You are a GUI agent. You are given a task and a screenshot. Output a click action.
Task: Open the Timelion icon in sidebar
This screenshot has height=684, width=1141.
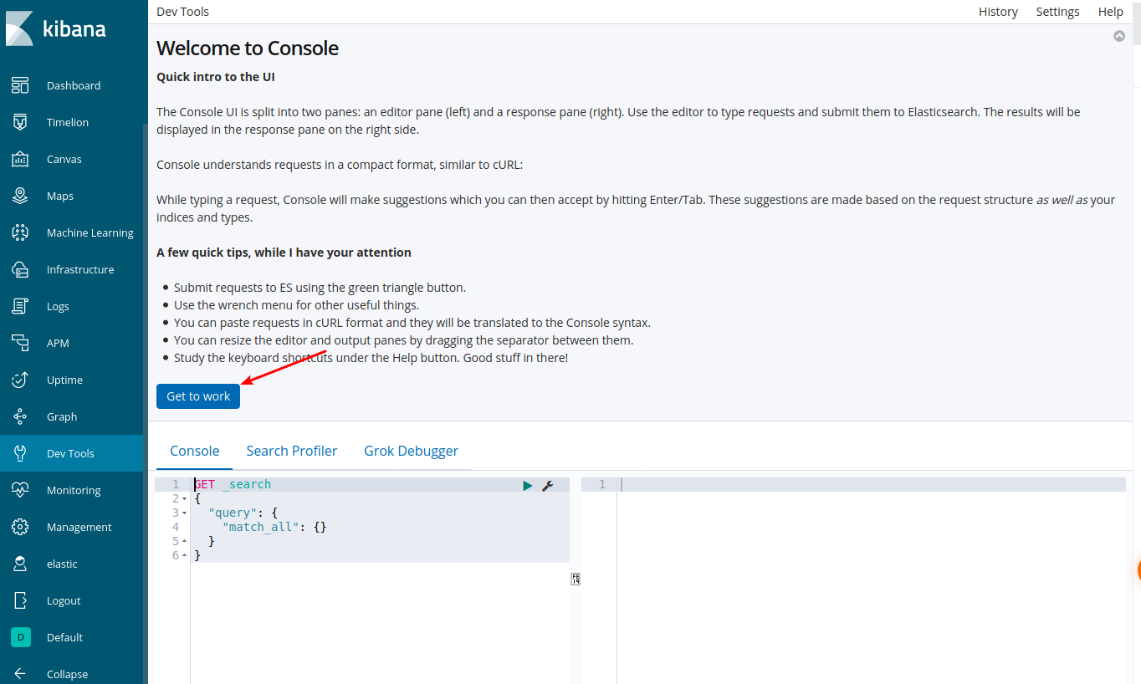[20, 122]
